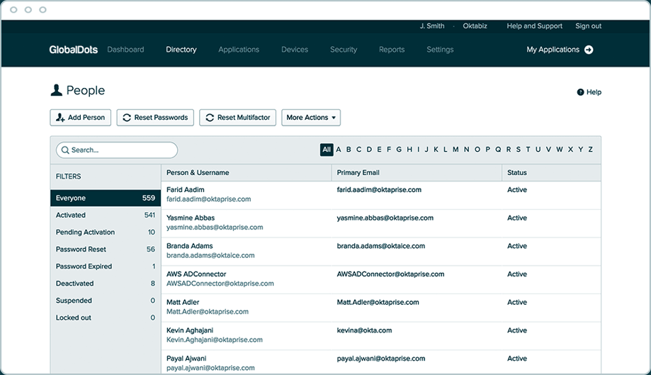This screenshot has width=651, height=375.
Task: Filter people by letter K
Action: 436,150
